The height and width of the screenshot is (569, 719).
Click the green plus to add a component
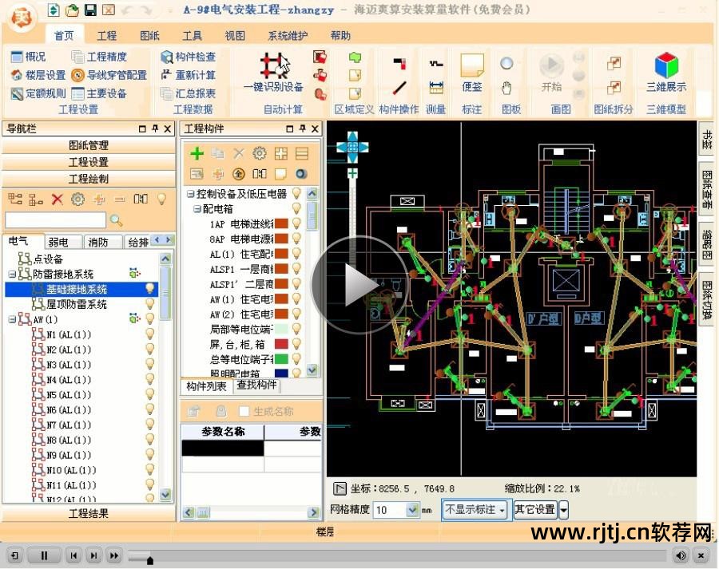[197, 153]
